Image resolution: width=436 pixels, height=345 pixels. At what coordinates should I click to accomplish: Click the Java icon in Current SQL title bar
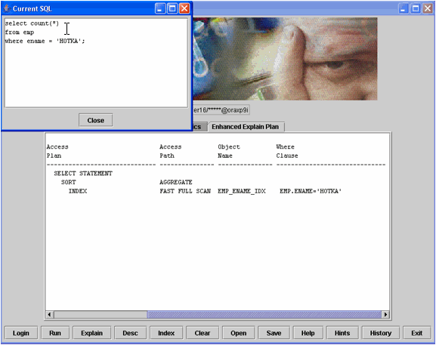(x=7, y=8)
